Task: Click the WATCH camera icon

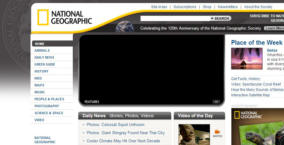Action: click(x=217, y=132)
